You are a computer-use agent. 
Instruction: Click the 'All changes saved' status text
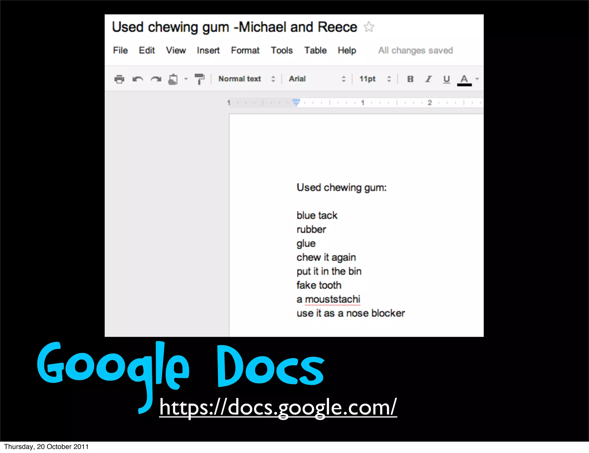point(415,50)
